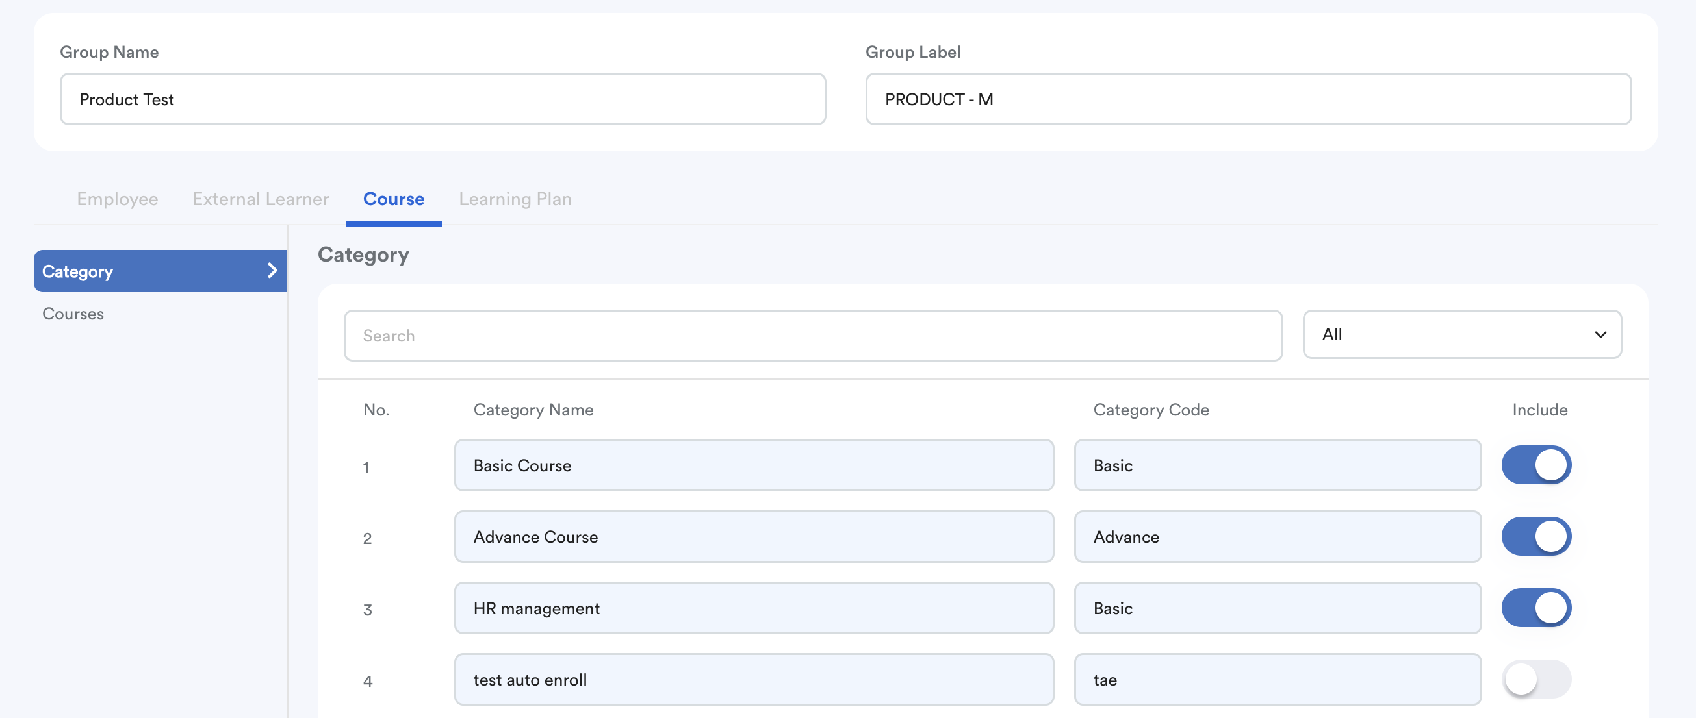Enable Include toggle for test auto enroll

tap(1536, 679)
